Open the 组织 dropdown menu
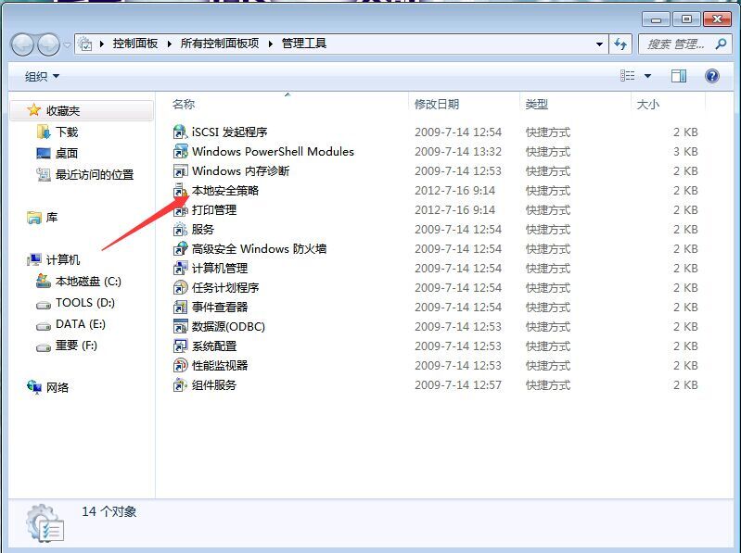Image resolution: width=741 pixels, height=553 pixels. (x=42, y=76)
